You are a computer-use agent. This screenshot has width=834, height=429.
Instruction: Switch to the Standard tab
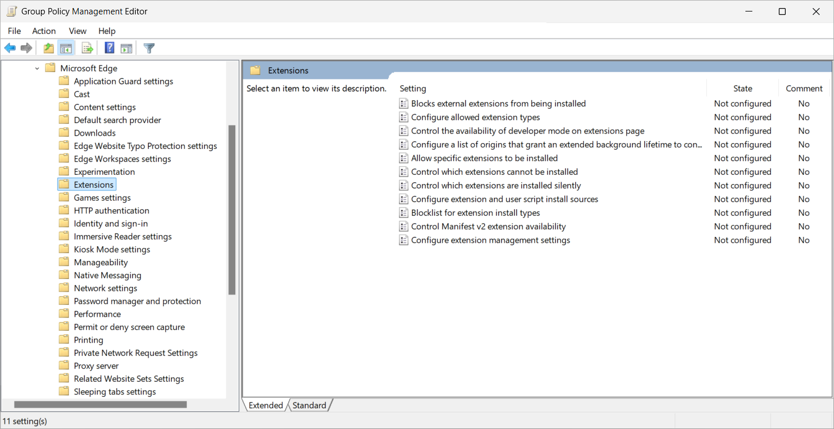309,405
